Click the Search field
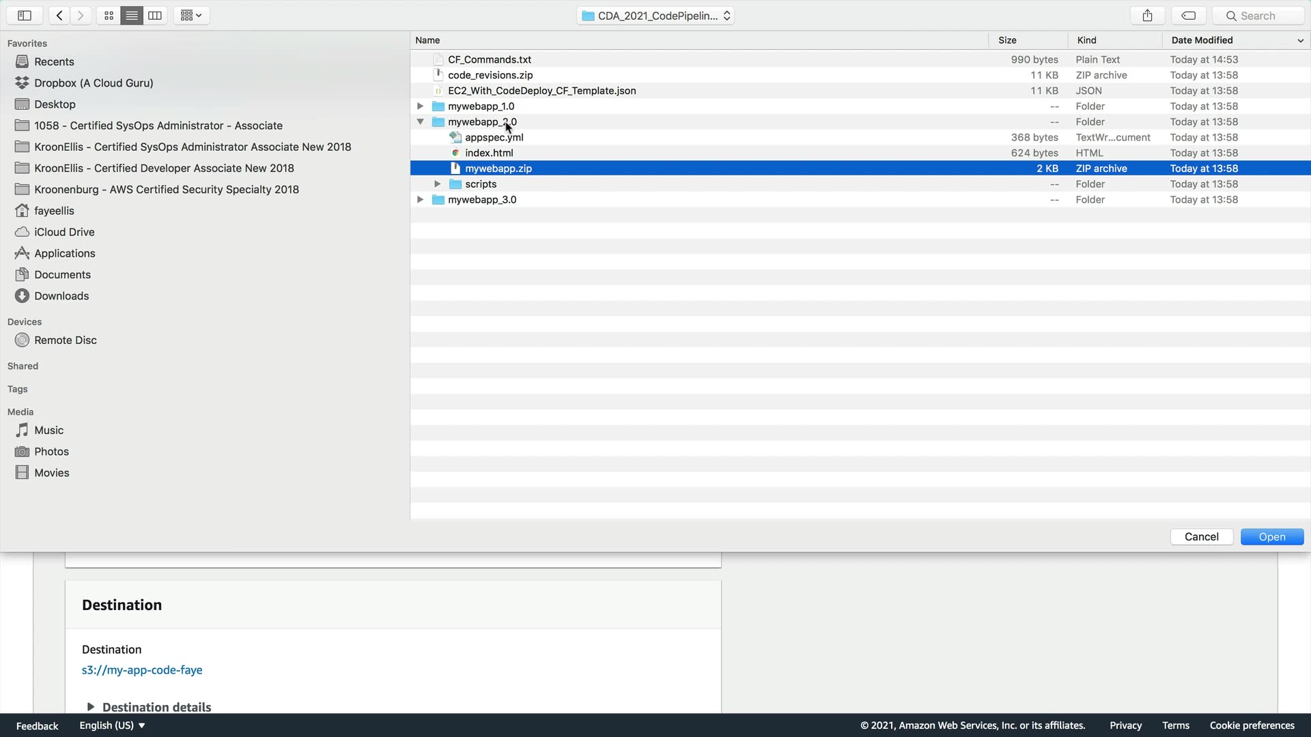This screenshot has width=1311, height=737. tap(1260, 15)
